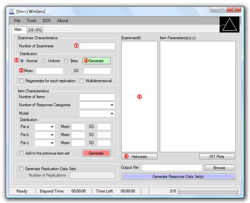
Task: Toggle the Multidimensional checkbox
Action: [x=82, y=81]
